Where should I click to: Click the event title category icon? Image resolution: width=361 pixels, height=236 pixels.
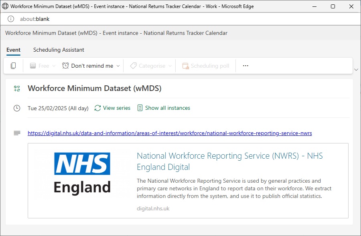17,89
